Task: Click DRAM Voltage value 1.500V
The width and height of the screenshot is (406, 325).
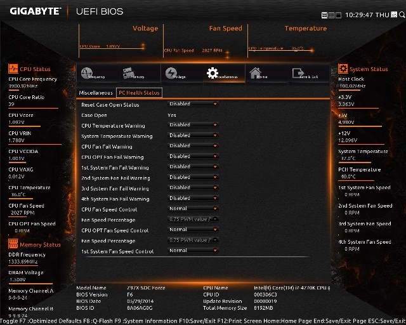Action: click(x=18, y=280)
